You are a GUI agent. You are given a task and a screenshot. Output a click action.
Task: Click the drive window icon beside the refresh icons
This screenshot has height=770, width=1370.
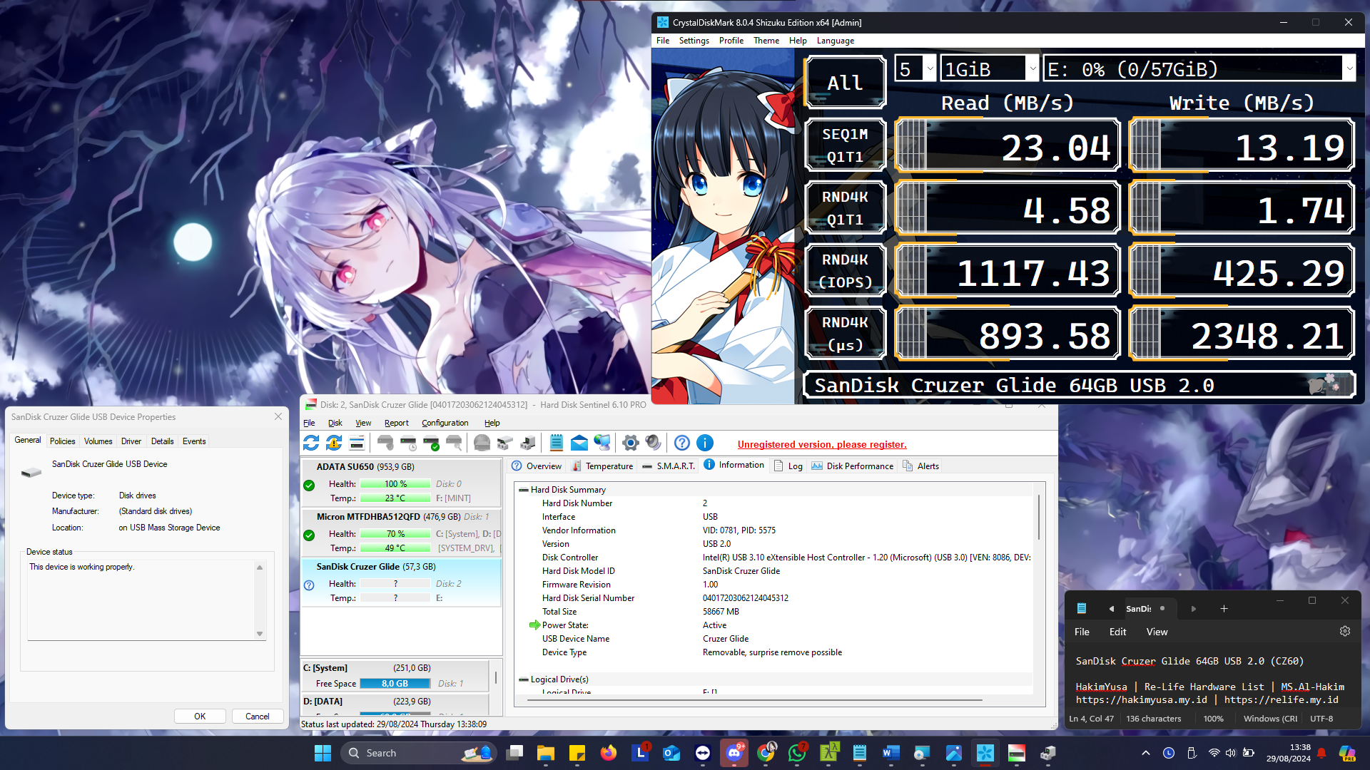pos(357,443)
